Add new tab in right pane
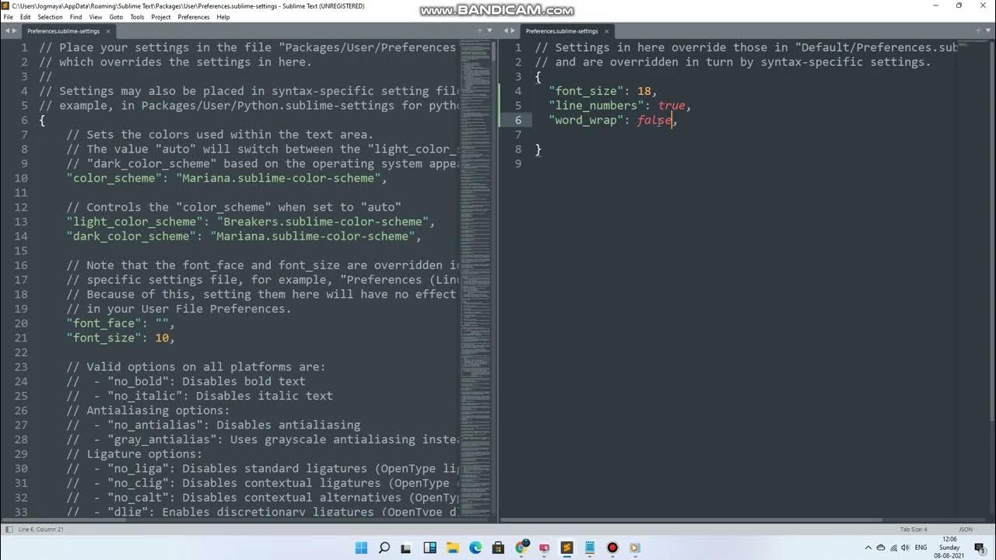Image resolution: width=996 pixels, height=560 pixels. 979,31
